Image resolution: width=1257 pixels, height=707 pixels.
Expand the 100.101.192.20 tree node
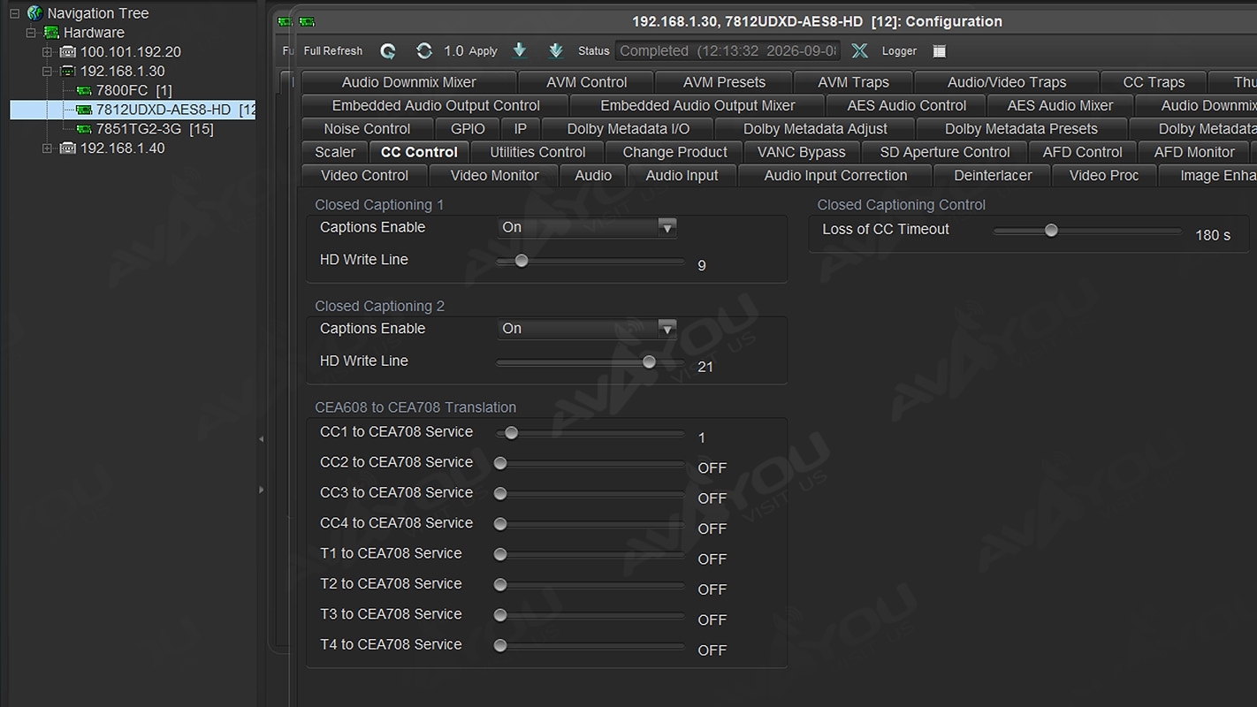tap(48, 52)
